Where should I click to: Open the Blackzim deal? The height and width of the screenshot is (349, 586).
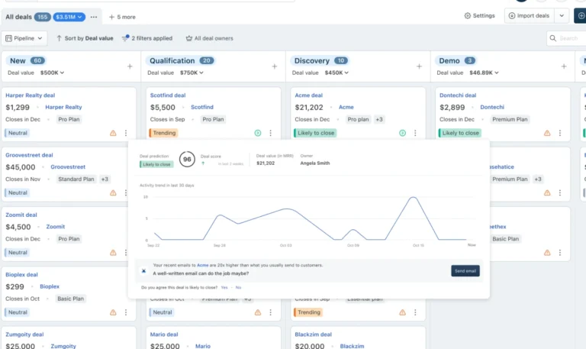pos(313,334)
